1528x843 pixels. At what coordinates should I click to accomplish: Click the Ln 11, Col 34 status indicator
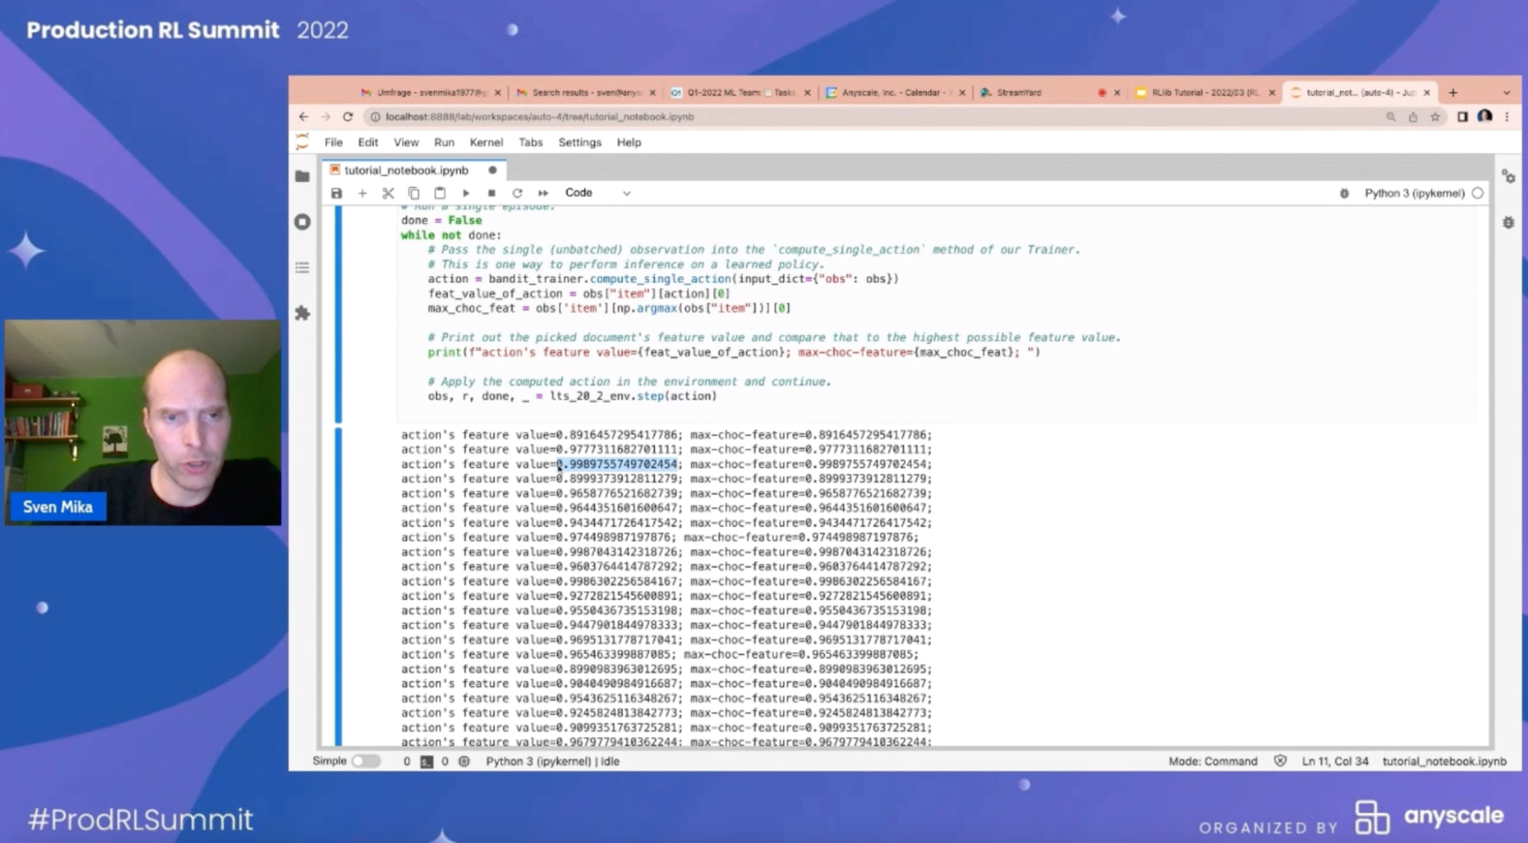coord(1335,761)
